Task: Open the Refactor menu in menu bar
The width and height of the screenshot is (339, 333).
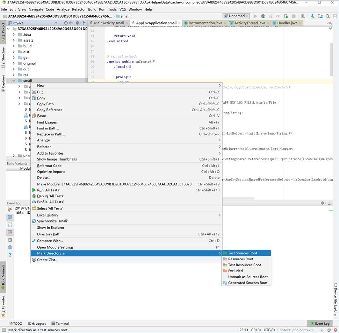Action: click(x=79, y=9)
